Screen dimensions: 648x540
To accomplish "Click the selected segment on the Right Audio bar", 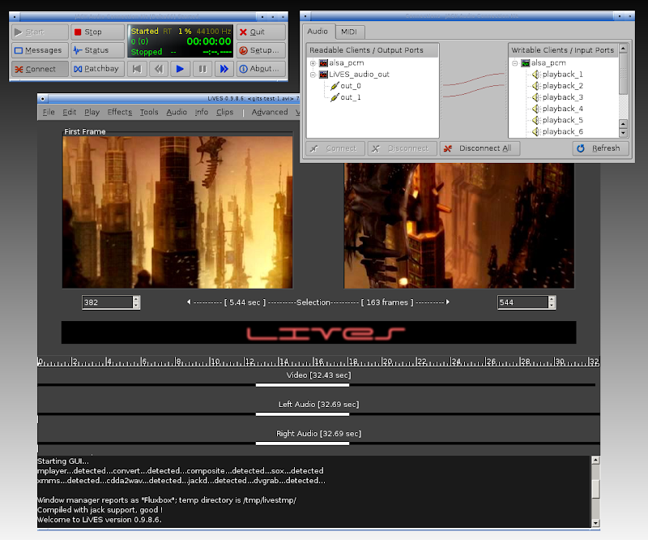I will [x=302, y=444].
